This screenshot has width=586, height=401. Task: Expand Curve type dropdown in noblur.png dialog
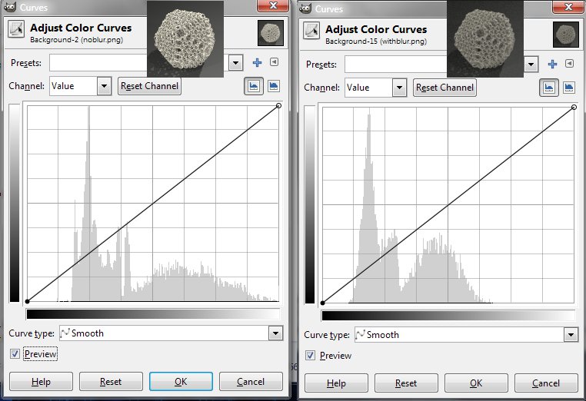click(x=275, y=333)
